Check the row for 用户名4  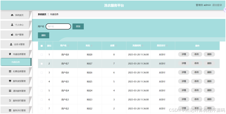pos(42,91)
